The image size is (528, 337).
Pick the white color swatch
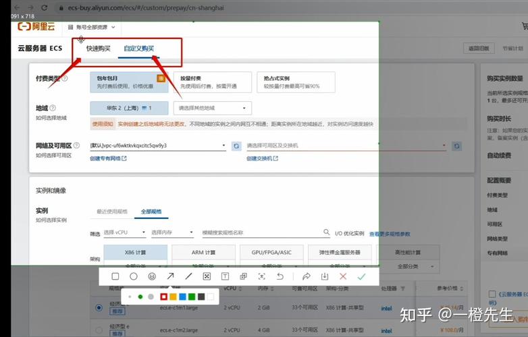(211, 297)
